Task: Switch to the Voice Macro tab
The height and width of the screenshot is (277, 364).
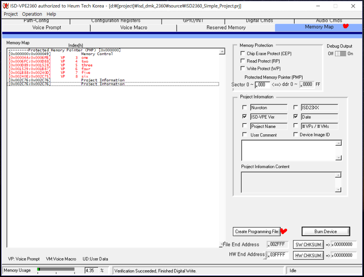Action: point(134,28)
